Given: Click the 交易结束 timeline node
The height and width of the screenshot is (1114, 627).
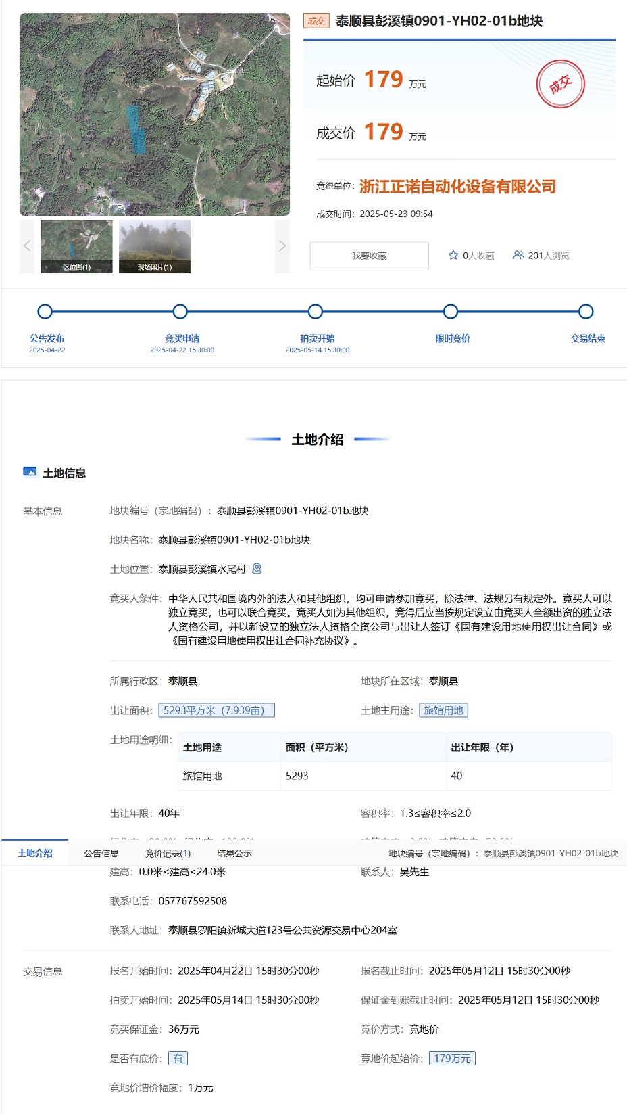Looking at the screenshot, I should (x=586, y=312).
